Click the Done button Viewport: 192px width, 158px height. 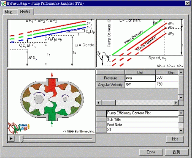[x=151, y=152]
